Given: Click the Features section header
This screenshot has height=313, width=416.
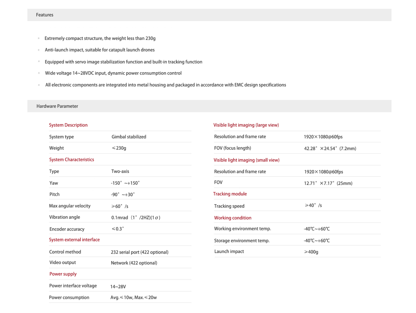Looking at the screenshot, I should click(209, 15).
